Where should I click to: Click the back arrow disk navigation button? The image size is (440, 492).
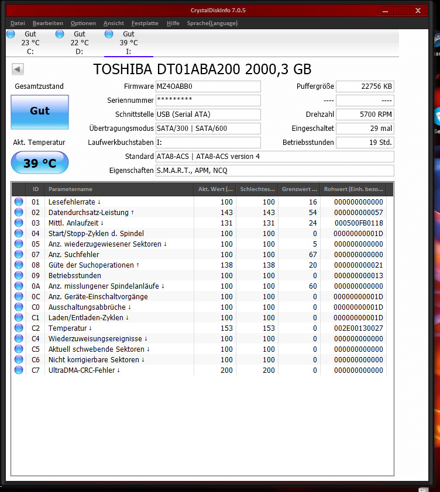[x=18, y=69]
